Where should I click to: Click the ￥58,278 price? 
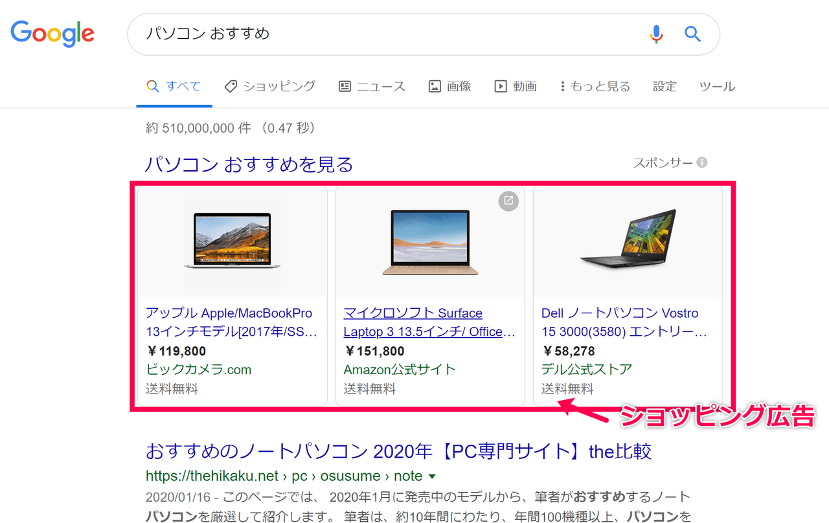[x=568, y=351]
